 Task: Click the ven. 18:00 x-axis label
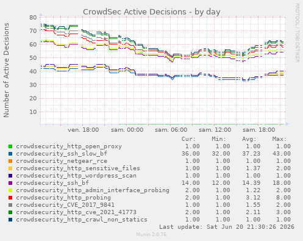click(x=84, y=130)
